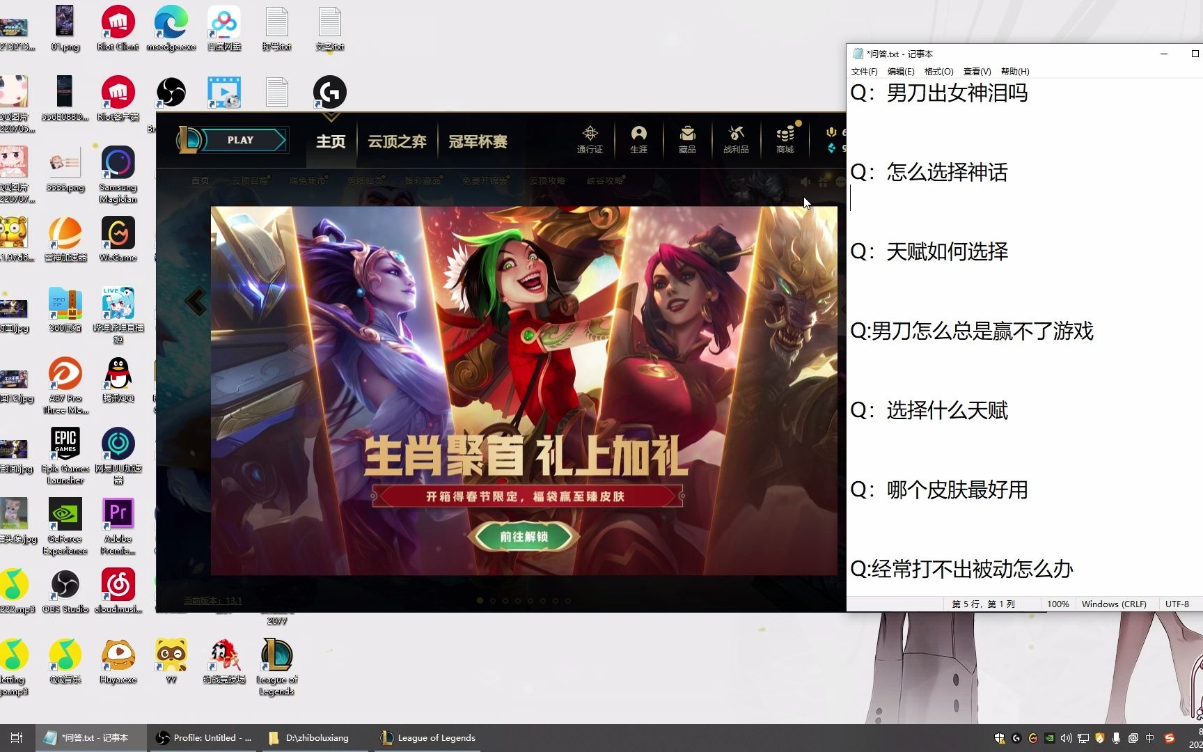Mute sound via League client speaker icon
1203x752 pixels.
[805, 181]
